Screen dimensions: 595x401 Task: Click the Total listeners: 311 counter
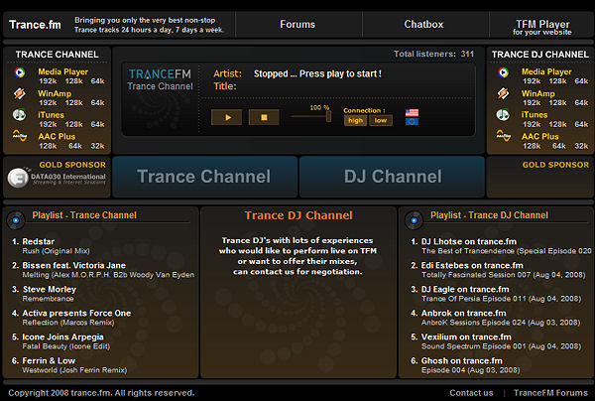coord(433,54)
